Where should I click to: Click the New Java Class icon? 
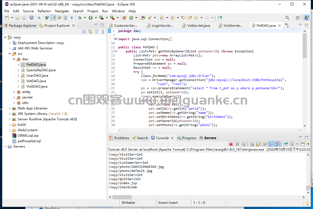click(131, 18)
